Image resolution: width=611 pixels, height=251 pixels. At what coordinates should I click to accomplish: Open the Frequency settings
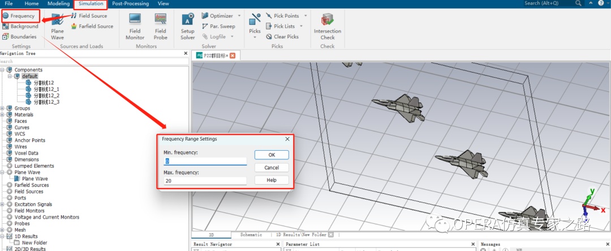pyautogui.click(x=19, y=16)
